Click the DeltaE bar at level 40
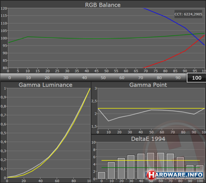Image resolution: width=206 pixels, height=183 pixels. 141,166
